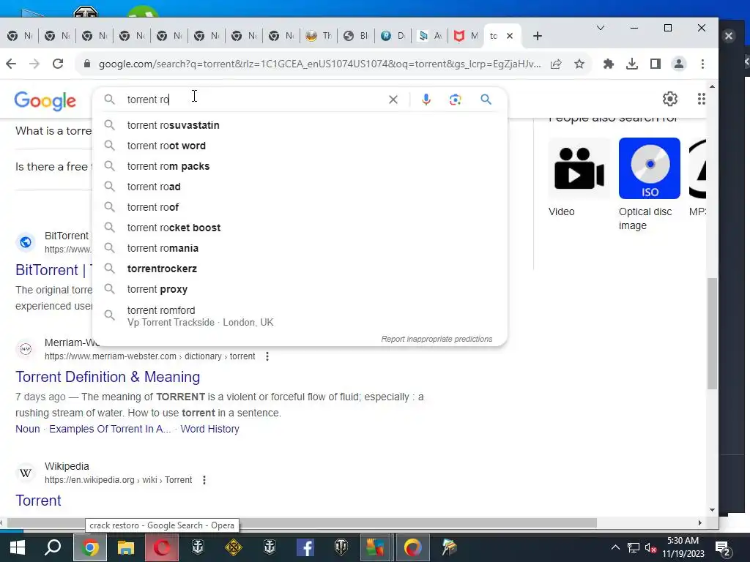
Task: Open Chrome from the taskbar
Action: point(89,547)
